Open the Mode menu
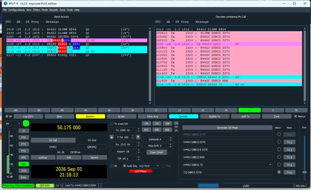311x190 pixels. (45, 10)
